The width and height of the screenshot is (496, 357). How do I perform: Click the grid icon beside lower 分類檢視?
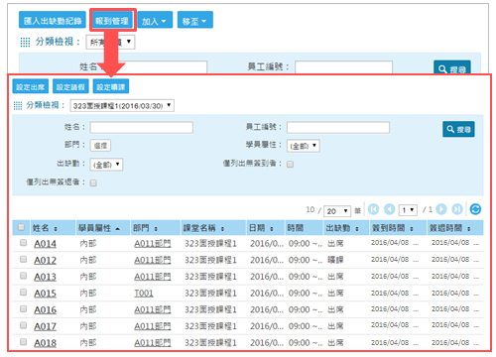pos(18,106)
